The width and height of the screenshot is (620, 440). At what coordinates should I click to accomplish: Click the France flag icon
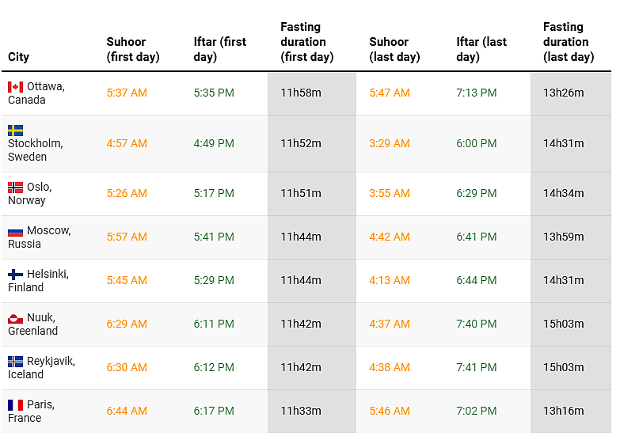click(16, 405)
